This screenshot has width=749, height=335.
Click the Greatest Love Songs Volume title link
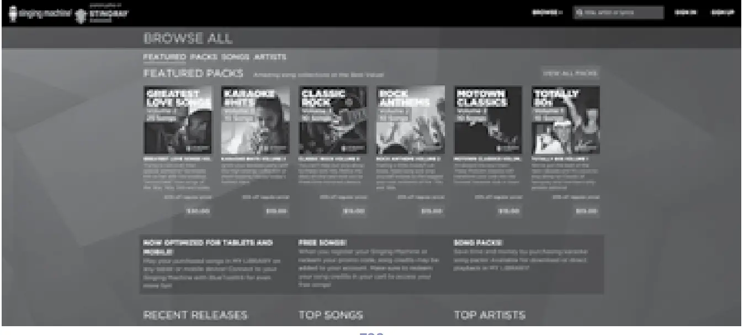coord(177,159)
